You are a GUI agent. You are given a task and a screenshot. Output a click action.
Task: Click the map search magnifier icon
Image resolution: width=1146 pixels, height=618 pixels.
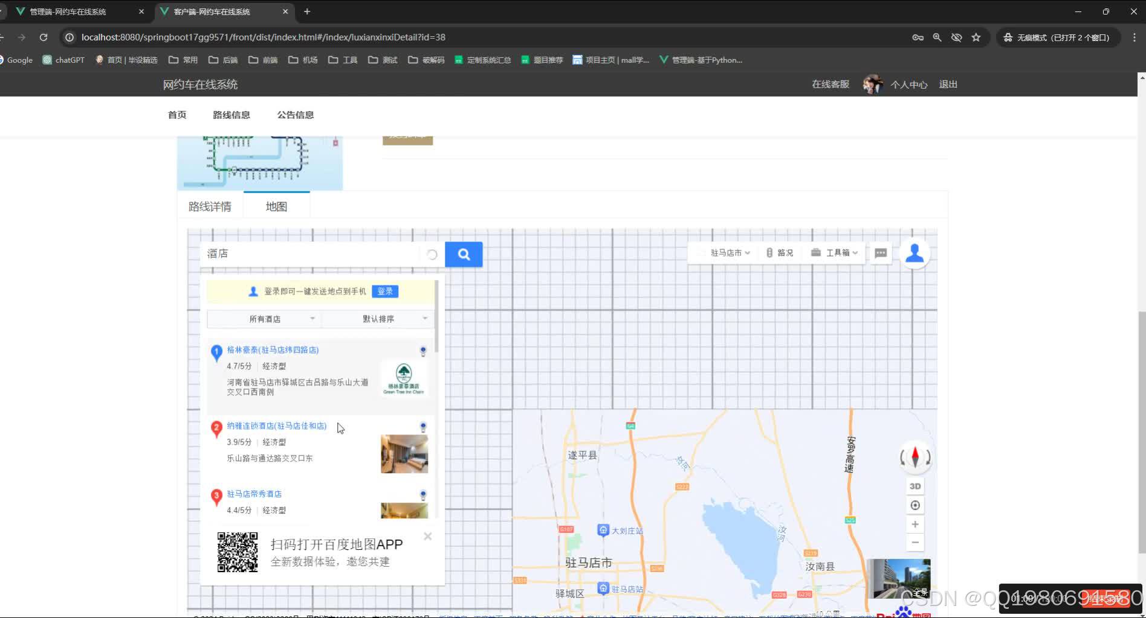tap(463, 254)
